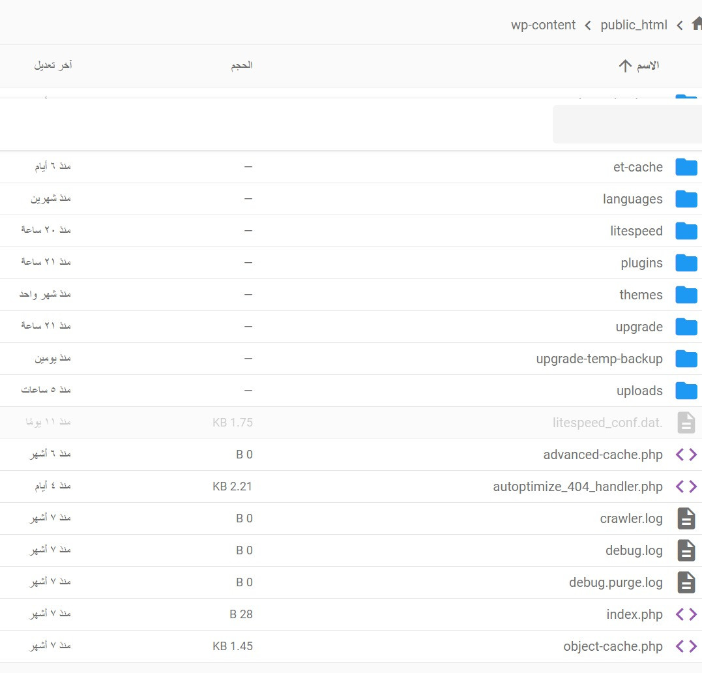Open the themes folder

pyautogui.click(x=641, y=295)
